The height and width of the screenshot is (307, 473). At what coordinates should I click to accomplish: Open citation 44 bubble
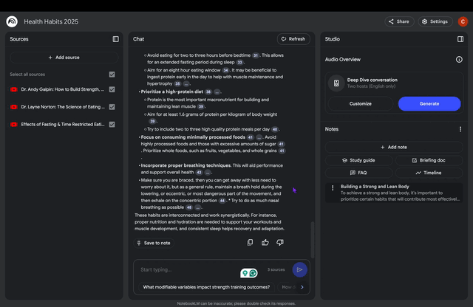click(222, 201)
